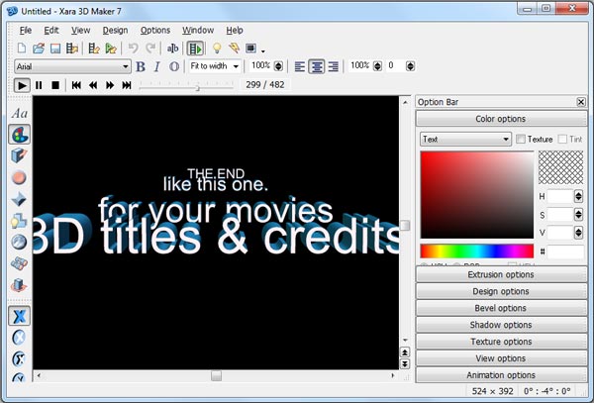Click the export icon next to Save
Screen dimensions: 594x403
coord(72,49)
